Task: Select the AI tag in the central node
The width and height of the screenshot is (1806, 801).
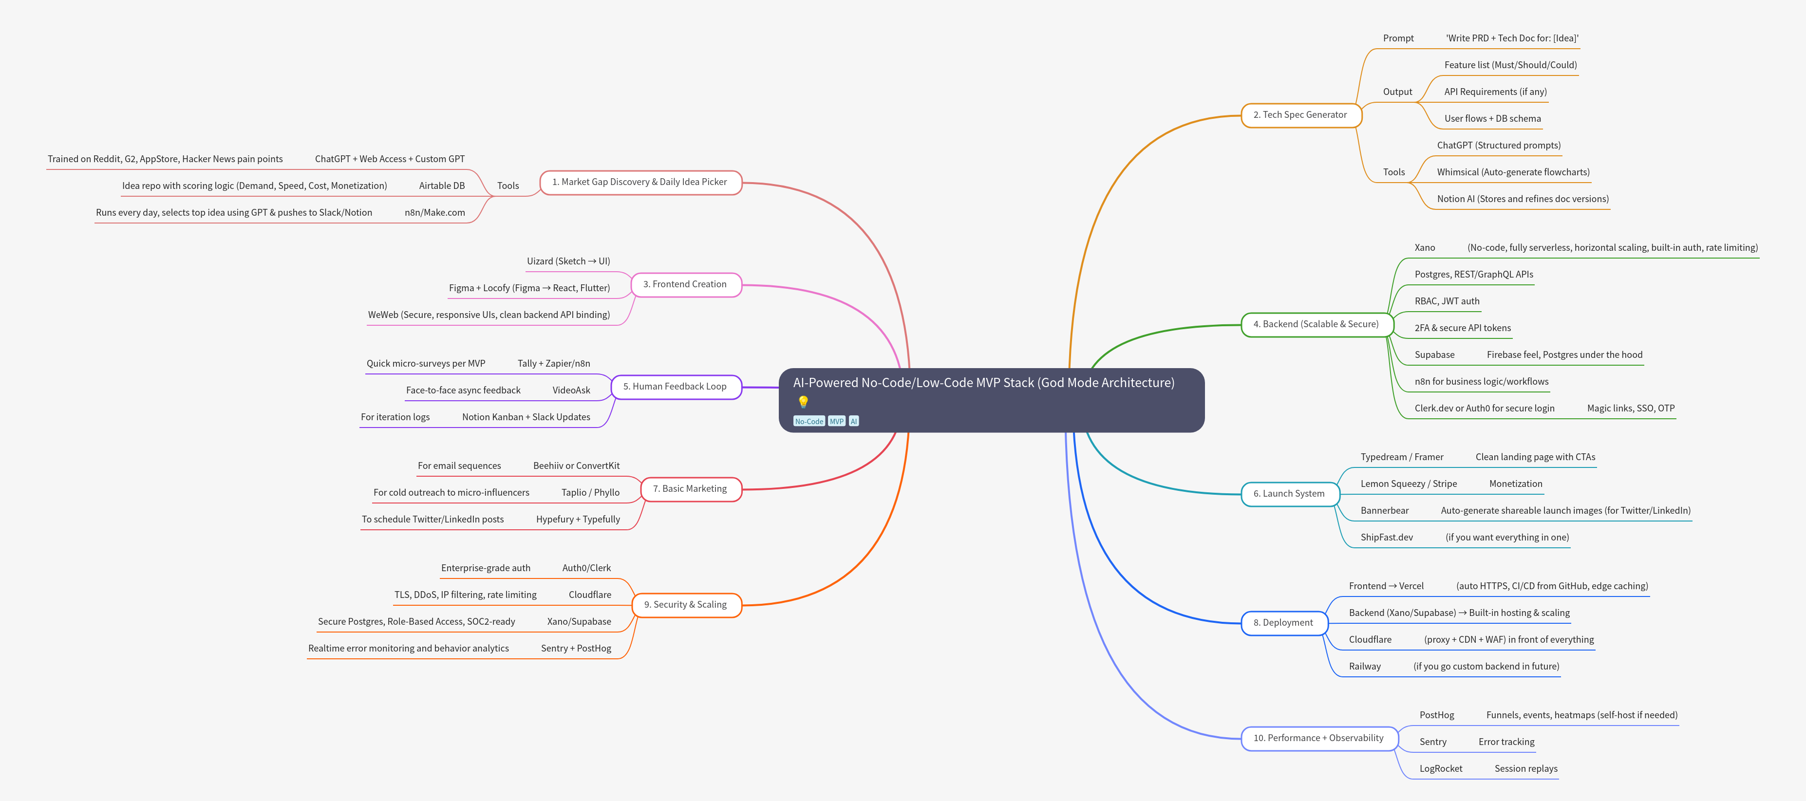Action: (x=853, y=421)
